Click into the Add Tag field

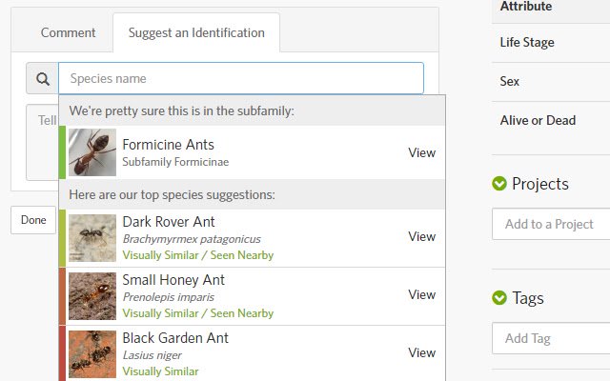(x=551, y=338)
